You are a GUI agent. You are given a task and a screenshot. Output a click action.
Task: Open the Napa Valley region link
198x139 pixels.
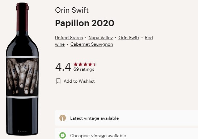pyautogui.click(x=101, y=38)
